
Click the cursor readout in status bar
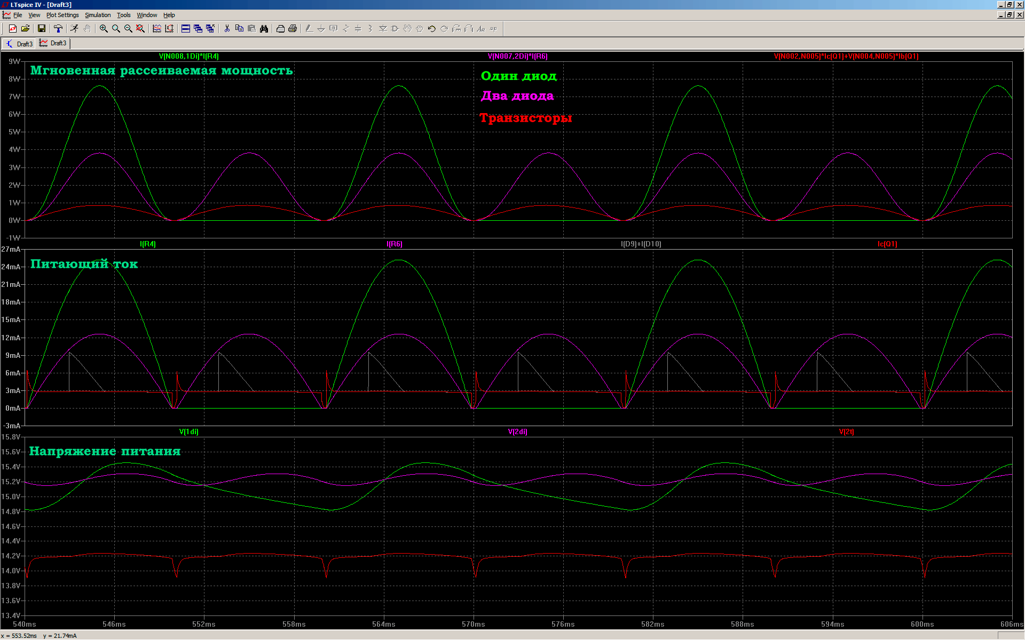(39, 636)
